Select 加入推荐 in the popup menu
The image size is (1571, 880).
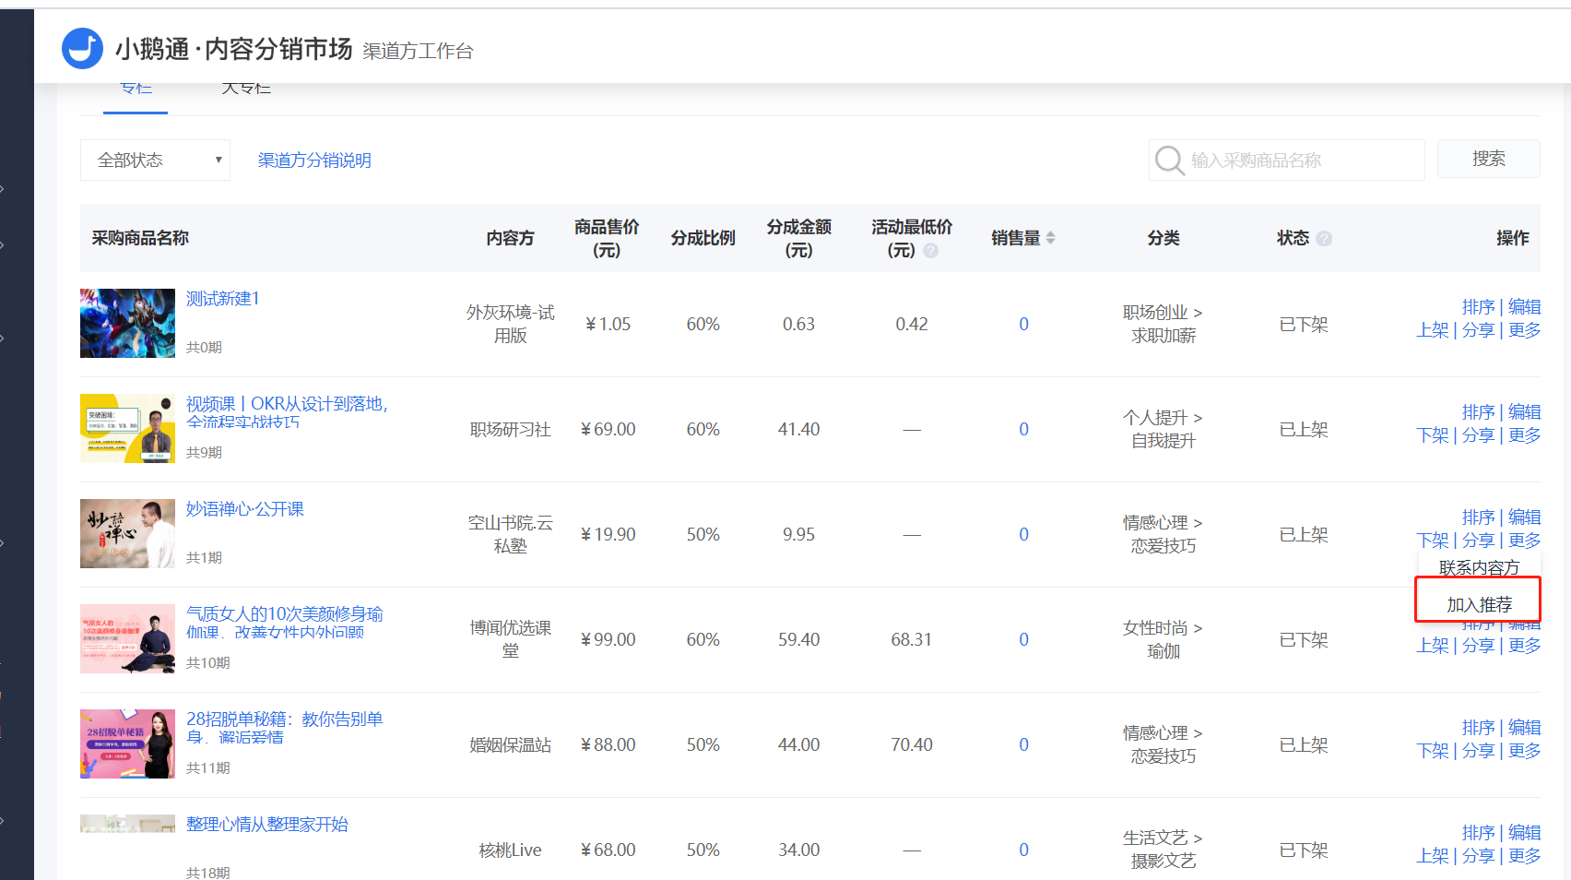click(1478, 604)
